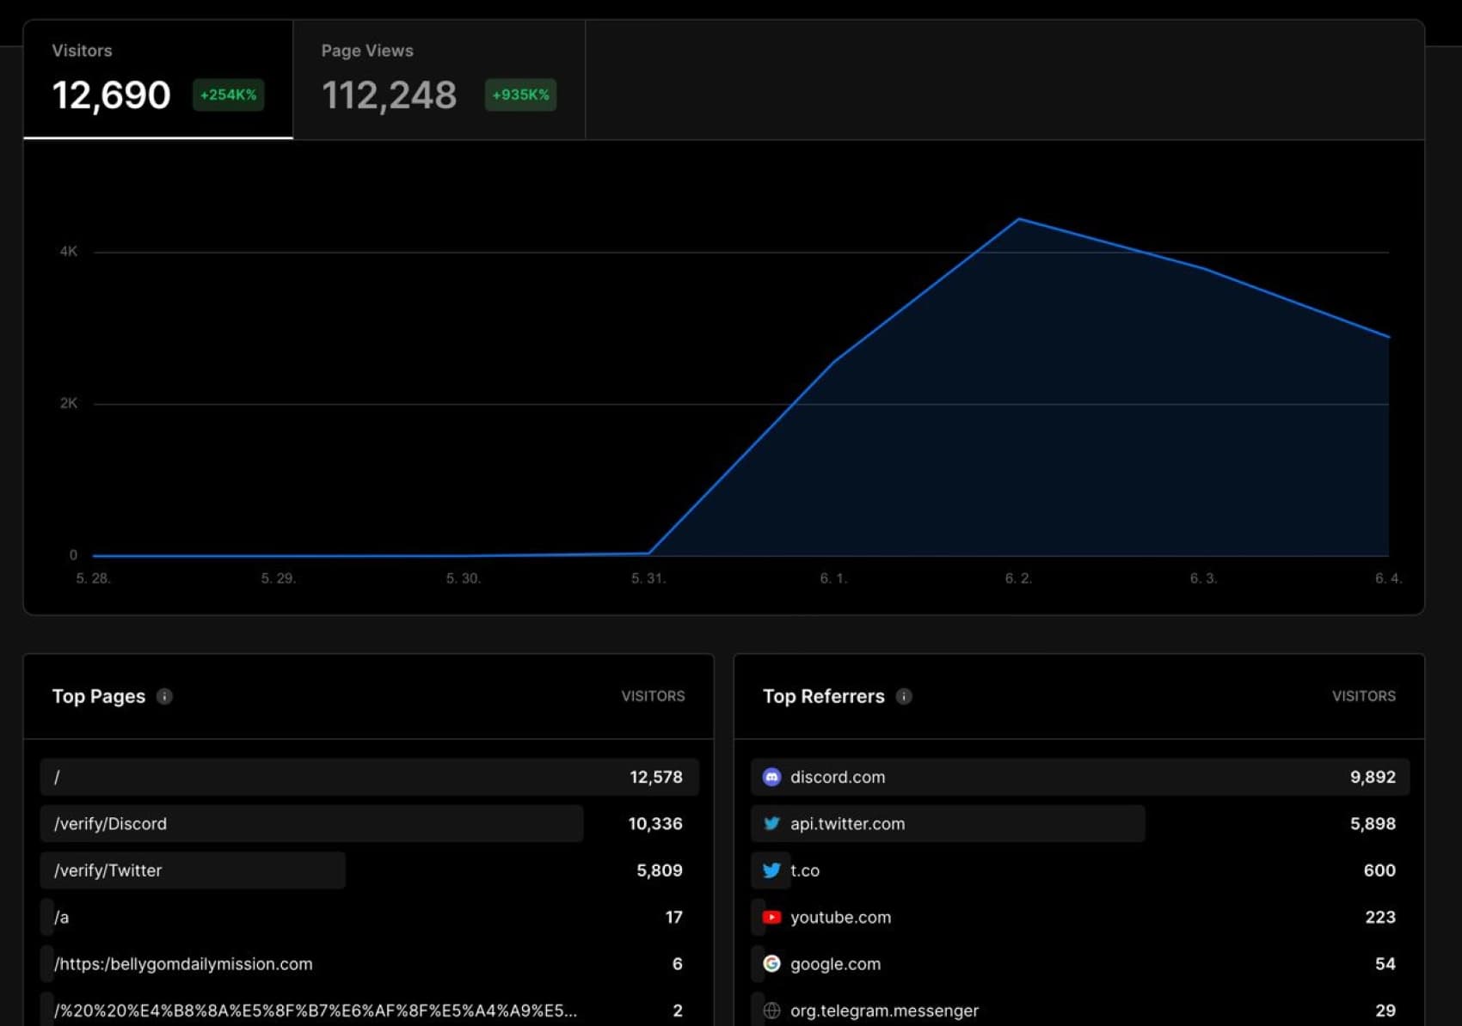
Task: Switch to the Page Views tab
Action: tap(439, 80)
